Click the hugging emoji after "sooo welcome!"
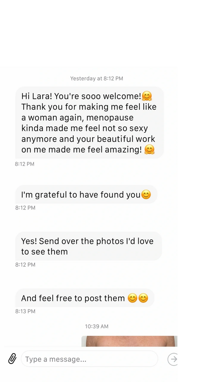Screen dimensions: 215x382 click(x=147, y=96)
